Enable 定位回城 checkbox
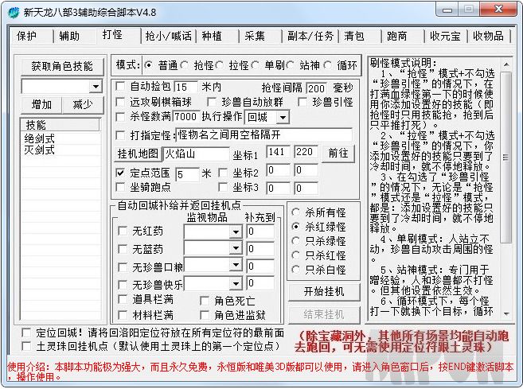The width and height of the screenshot is (523, 389). click(26, 333)
